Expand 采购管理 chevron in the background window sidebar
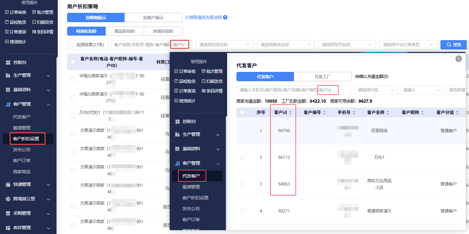 click(48, 213)
